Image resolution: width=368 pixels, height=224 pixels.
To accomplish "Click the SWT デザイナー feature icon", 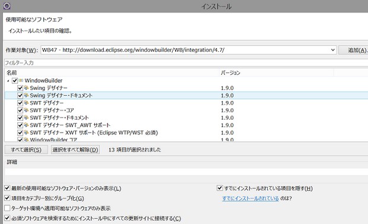I will 26,103.
